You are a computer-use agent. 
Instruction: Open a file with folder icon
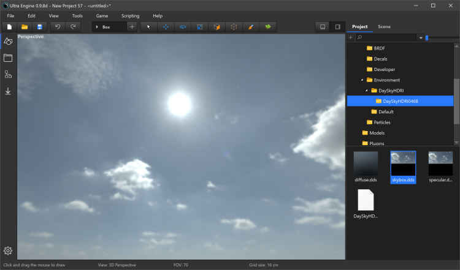click(x=25, y=27)
